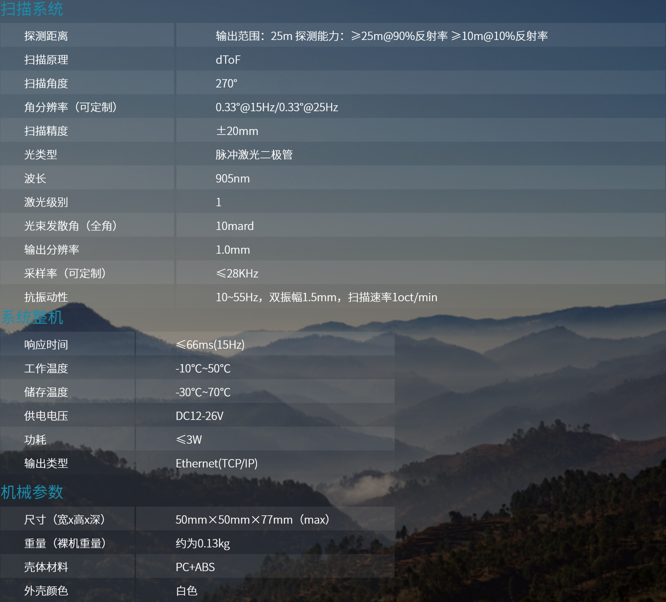Click the 脉冲激光二极管 light type value
The height and width of the screenshot is (602, 666).
pyautogui.click(x=254, y=155)
